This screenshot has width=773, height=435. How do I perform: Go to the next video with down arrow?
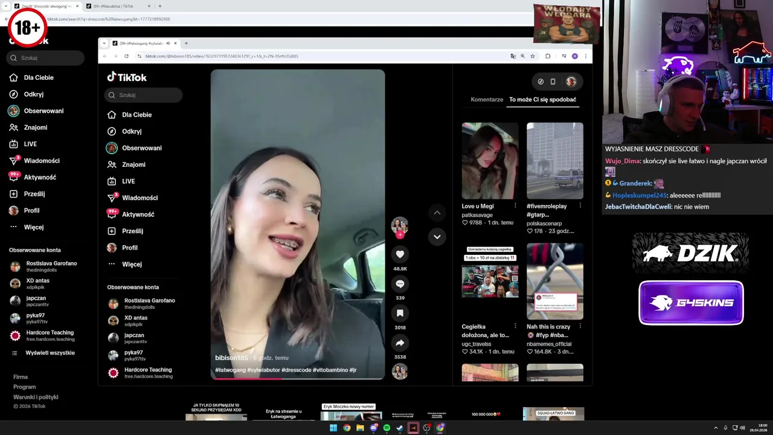click(x=437, y=236)
